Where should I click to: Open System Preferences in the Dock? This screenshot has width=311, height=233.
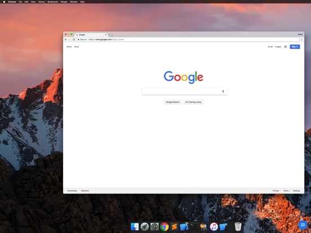154,226
